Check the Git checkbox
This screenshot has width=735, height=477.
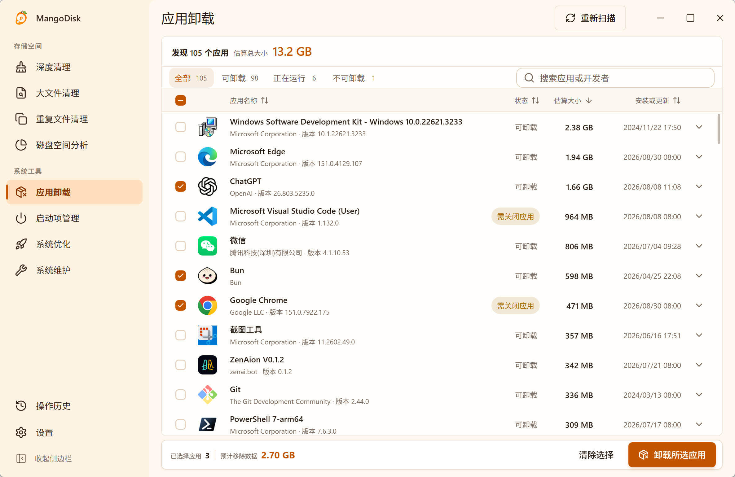click(181, 395)
